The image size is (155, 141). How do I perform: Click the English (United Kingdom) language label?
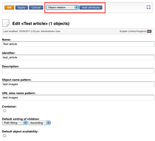click(133, 31)
